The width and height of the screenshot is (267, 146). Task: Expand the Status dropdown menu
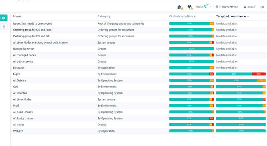point(204,7)
